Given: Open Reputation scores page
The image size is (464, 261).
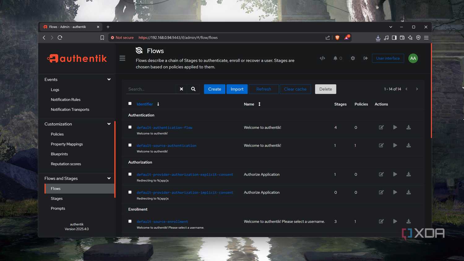Looking at the screenshot, I should point(66,164).
